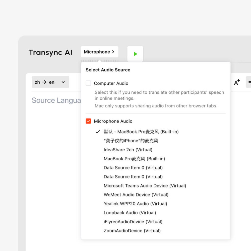This screenshot has width=251, height=251.
Task: Choose Loopback Audio (Virtual) device
Action: 130,213
